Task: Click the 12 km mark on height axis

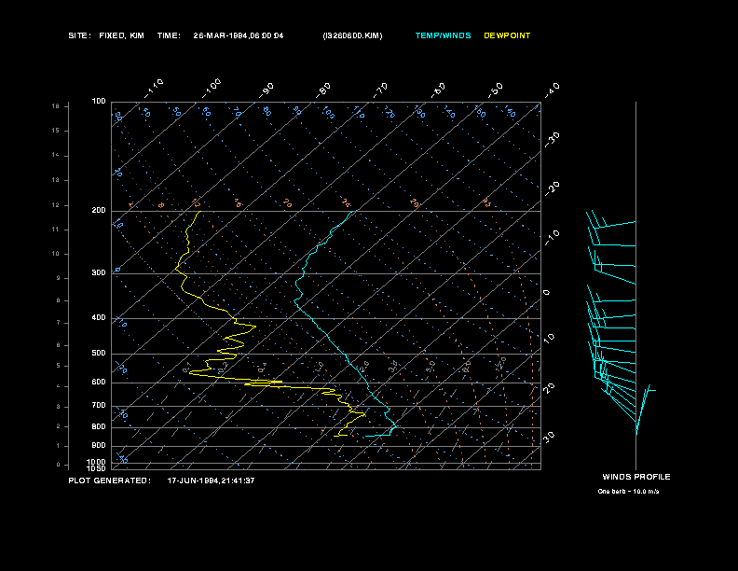Action: (56, 205)
